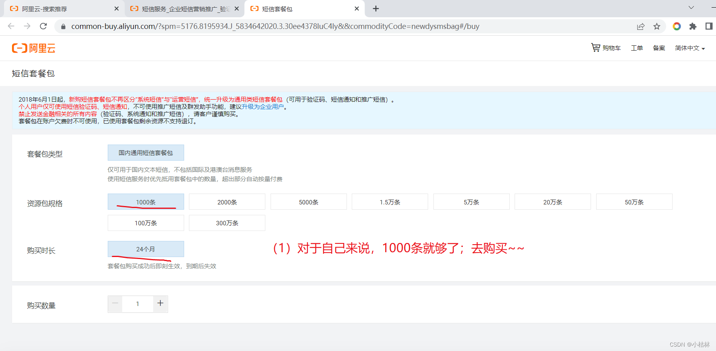Choose the 5000条 resource package

[x=309, y=202]
